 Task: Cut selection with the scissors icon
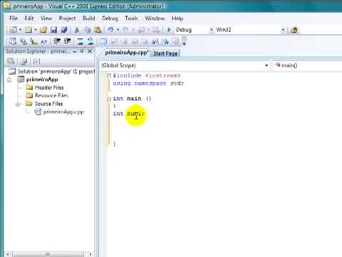tap(77, 30)
